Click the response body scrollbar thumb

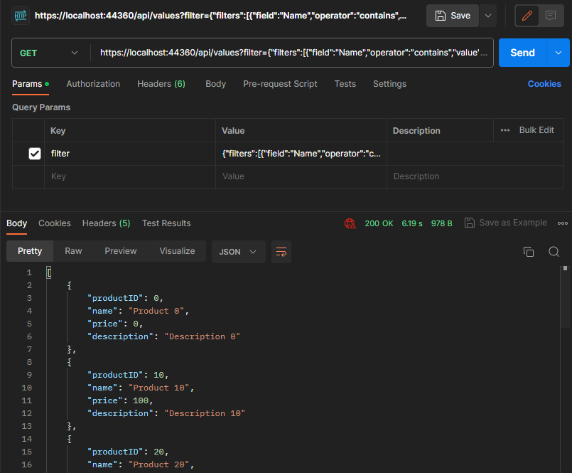click(565, 297)
